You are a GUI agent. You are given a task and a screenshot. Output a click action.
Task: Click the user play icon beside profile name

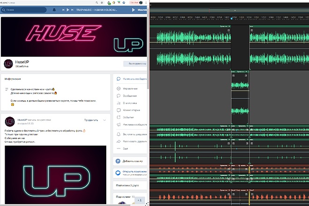tap(133, 10)
